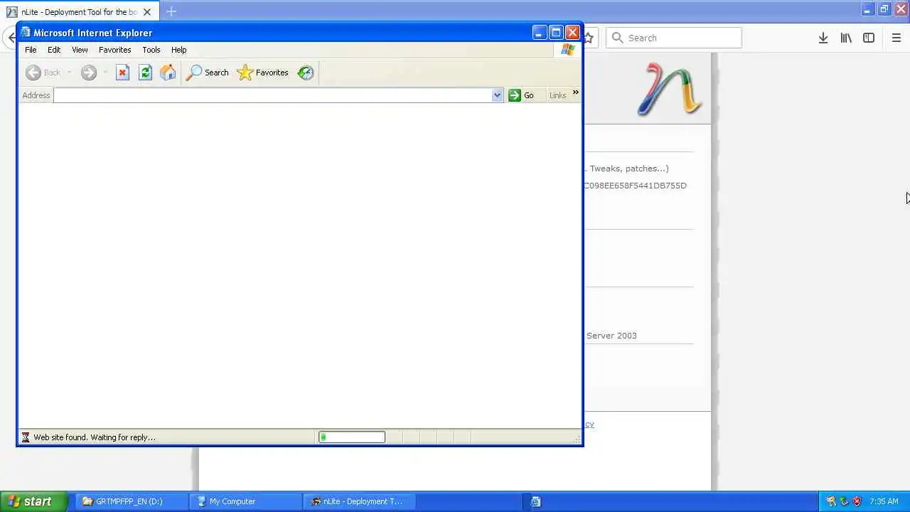Image resolution: width=910 pixels, height=512 pixels.
Task: Go to Home page icon
Action: (x=168, y=73)
